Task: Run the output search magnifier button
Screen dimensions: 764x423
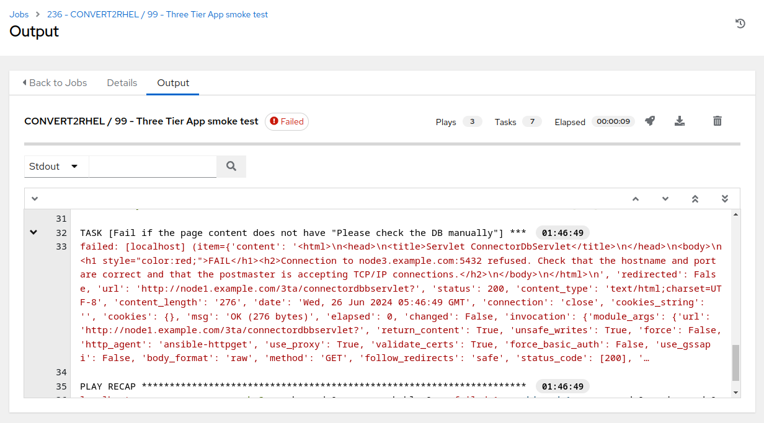Action: (x=231, y=166)
